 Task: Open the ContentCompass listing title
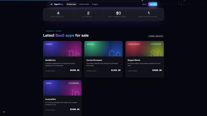coord(94,60)
